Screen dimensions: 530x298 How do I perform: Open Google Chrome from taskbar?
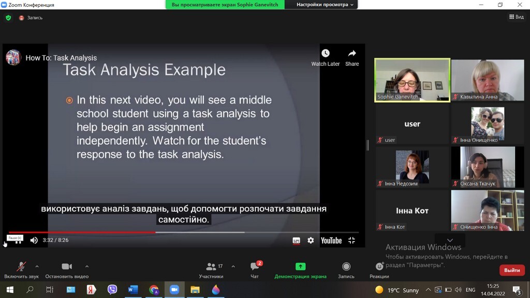(x=154, y=290)
